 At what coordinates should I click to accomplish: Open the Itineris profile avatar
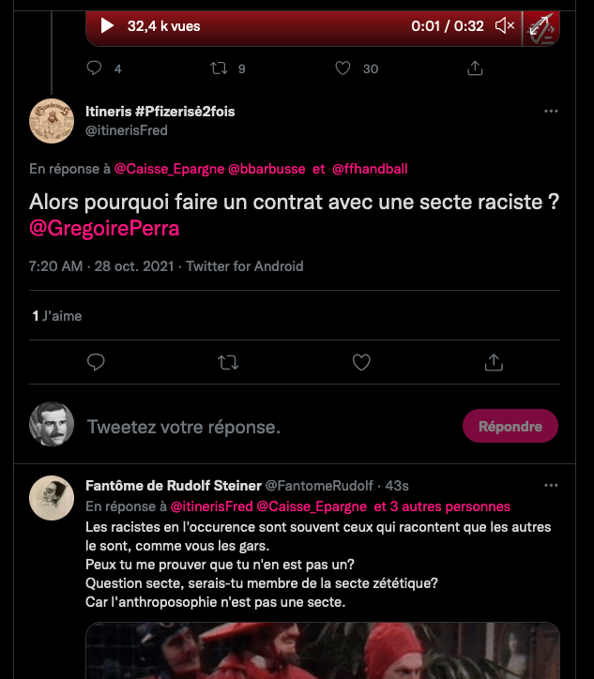pyautogui.click(x=53, y=121)
